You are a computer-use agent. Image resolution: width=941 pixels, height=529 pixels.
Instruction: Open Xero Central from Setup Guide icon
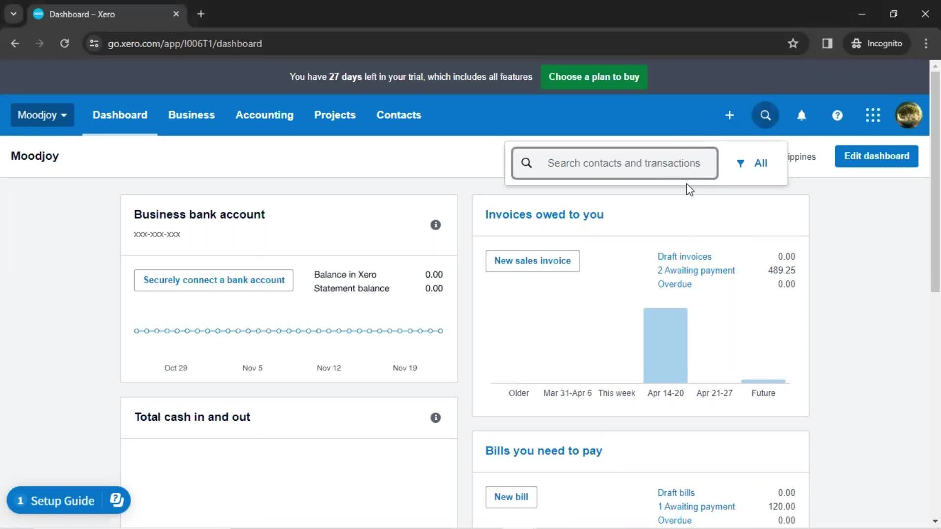(117, 500)
